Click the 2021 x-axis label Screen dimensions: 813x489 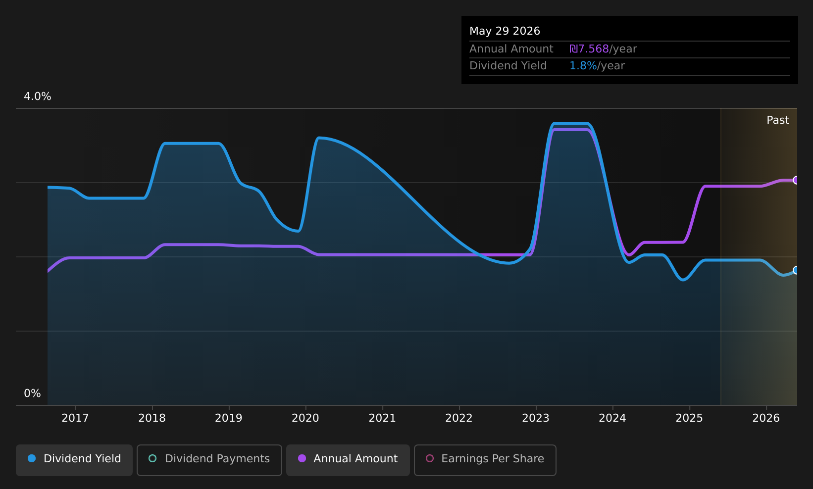(x=382, y=418)
